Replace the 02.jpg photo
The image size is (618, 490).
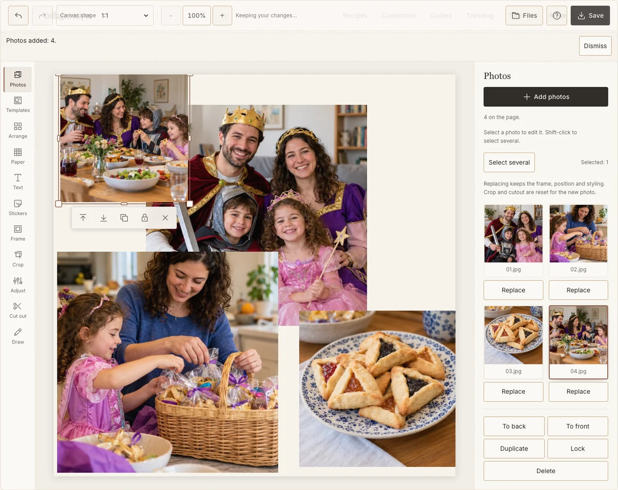tap(578, 290)
